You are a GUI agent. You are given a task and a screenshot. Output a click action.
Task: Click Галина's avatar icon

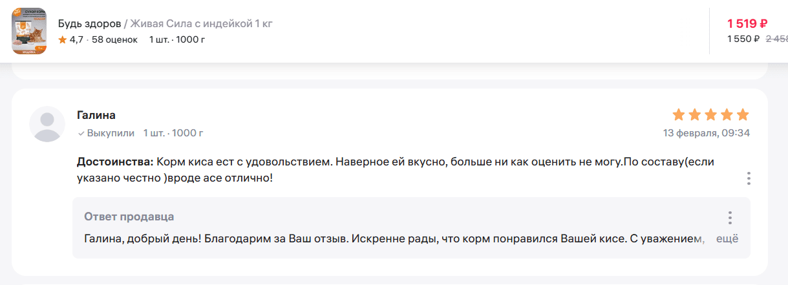pyautogui.click(x=47, y=124)
